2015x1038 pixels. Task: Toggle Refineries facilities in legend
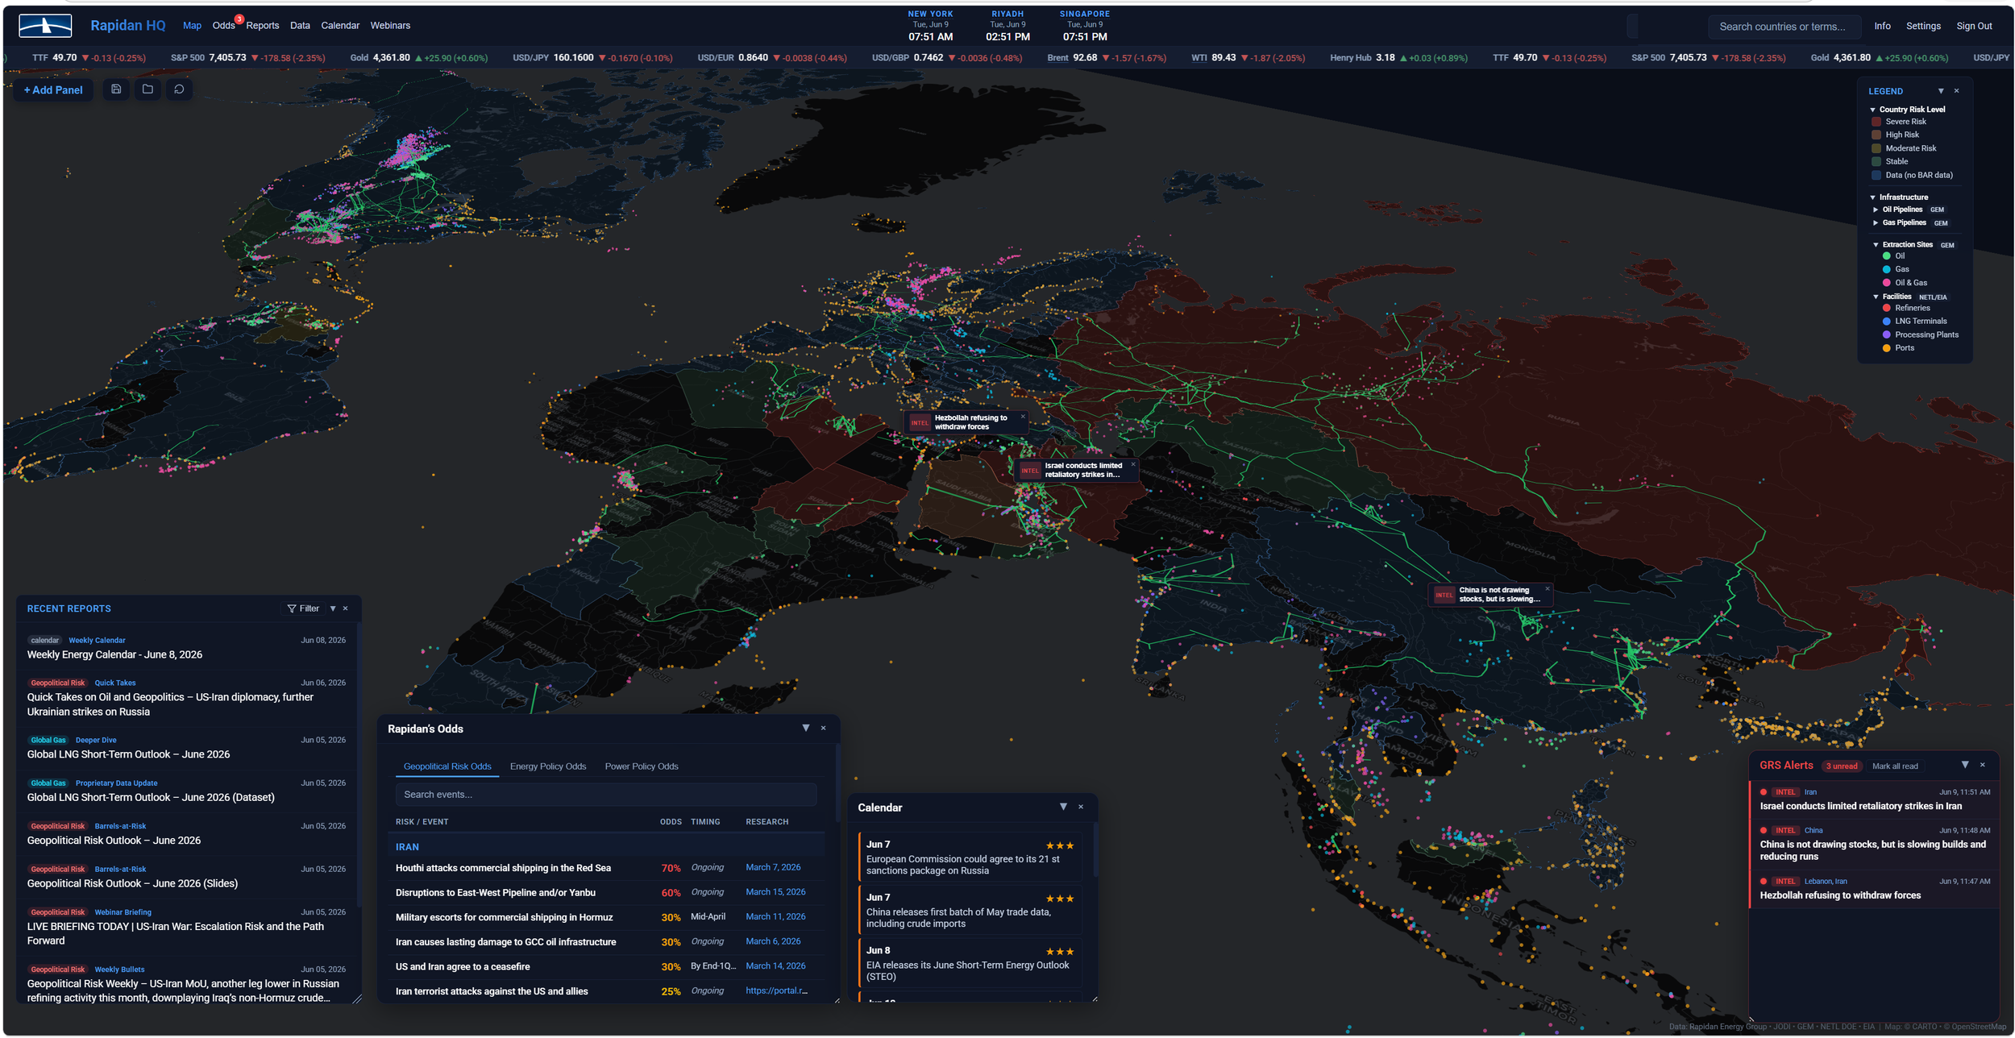(1905, 308)
